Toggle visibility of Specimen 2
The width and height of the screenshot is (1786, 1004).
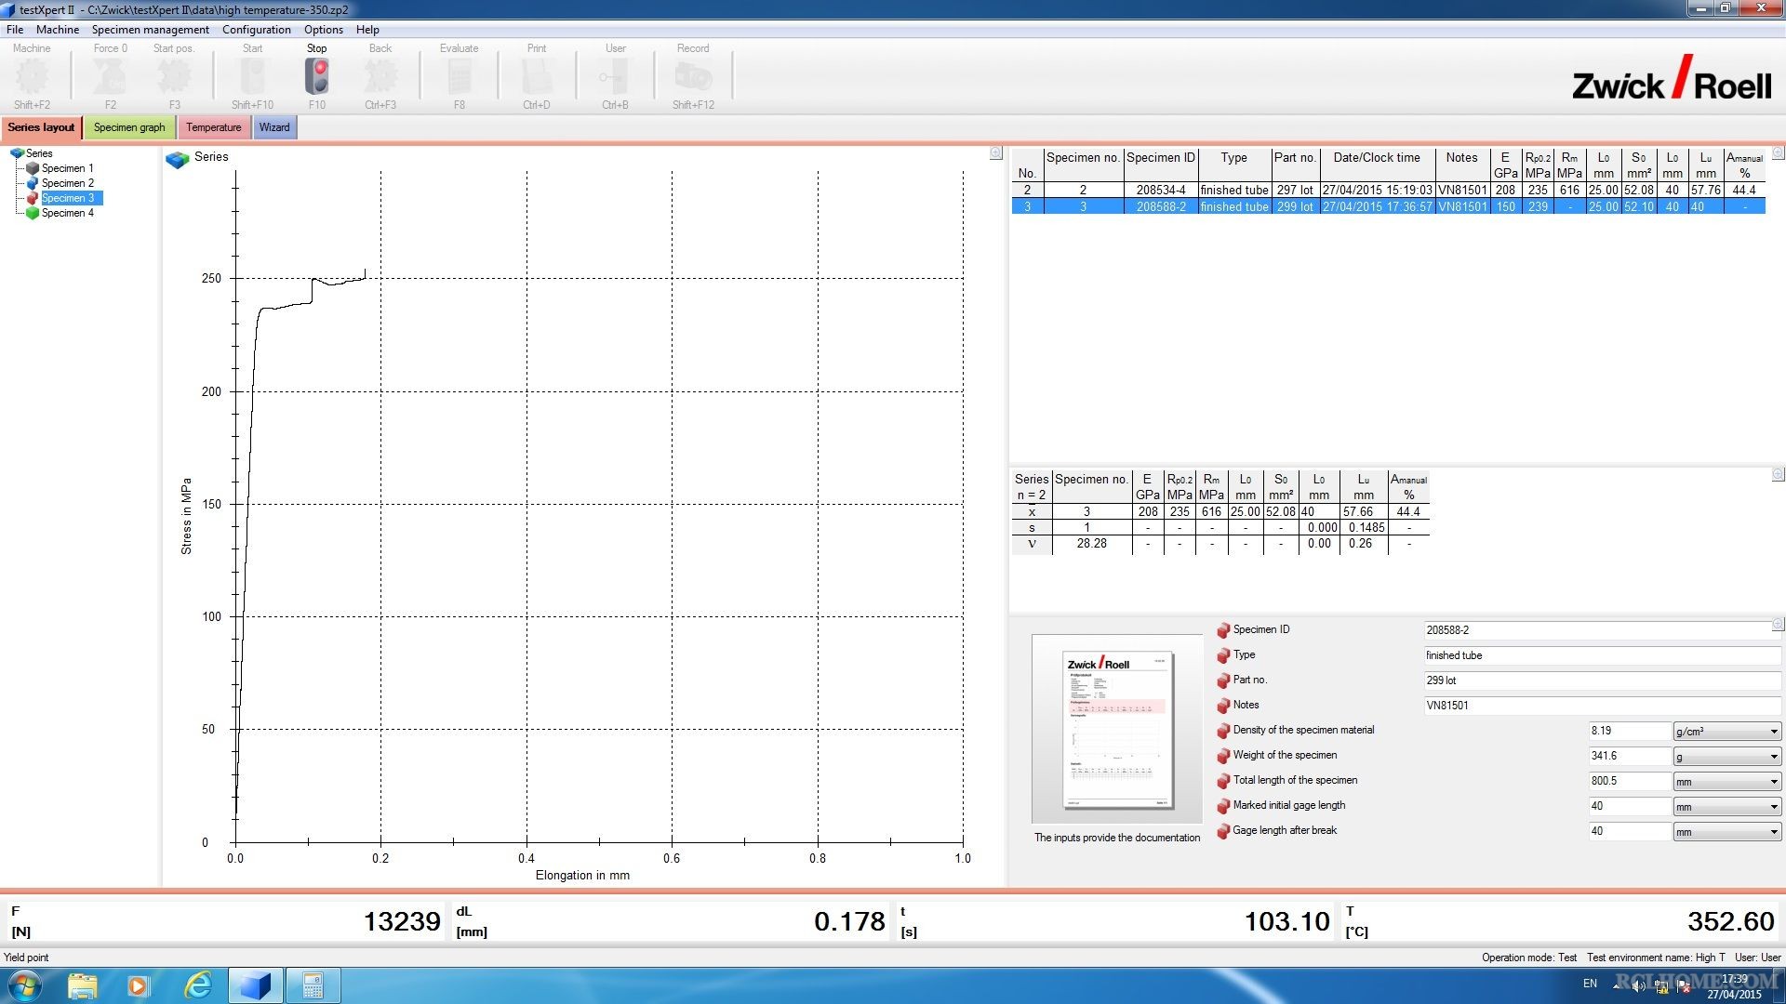[x=33, y=182]
